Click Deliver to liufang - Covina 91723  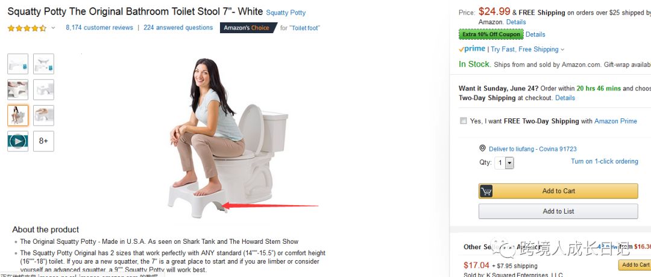533,149
